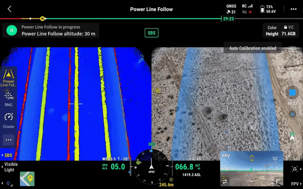Tap the double-down chevron in FPV window

(x=275, y=158)
